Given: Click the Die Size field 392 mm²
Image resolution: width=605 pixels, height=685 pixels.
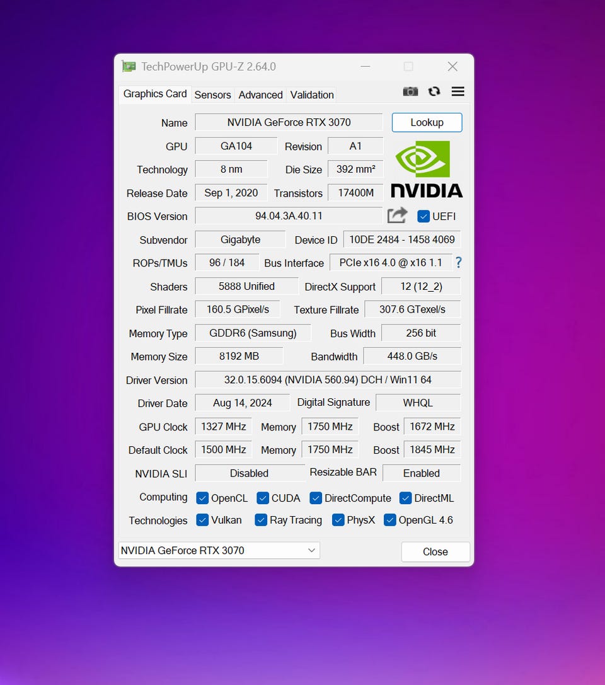Looking at the screenshot, I should [x=355, y=169].
